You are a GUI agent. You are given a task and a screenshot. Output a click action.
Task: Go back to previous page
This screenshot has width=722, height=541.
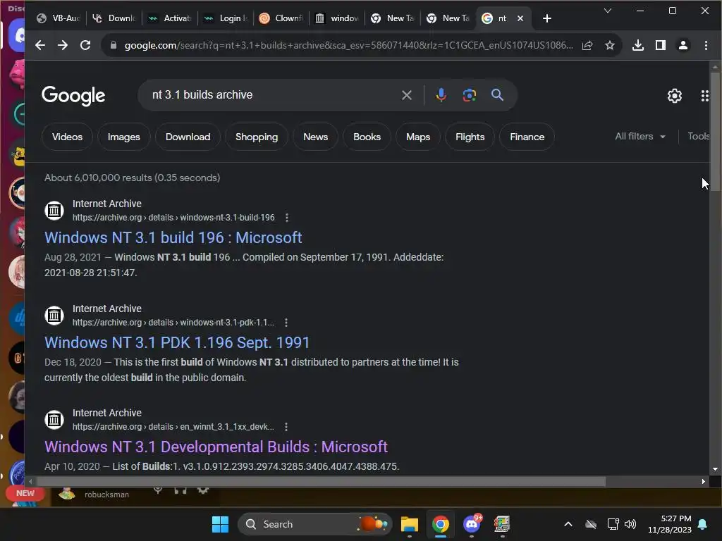(40, 45)
